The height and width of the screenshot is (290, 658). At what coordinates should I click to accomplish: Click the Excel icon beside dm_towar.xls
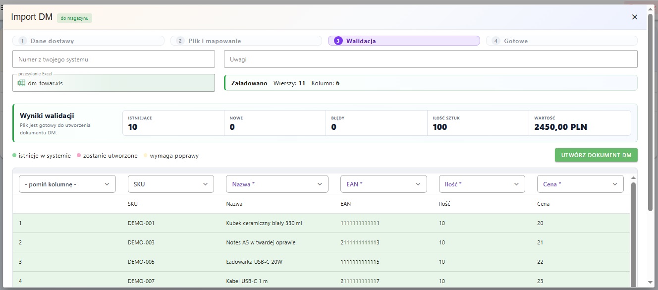pos(21,83)
